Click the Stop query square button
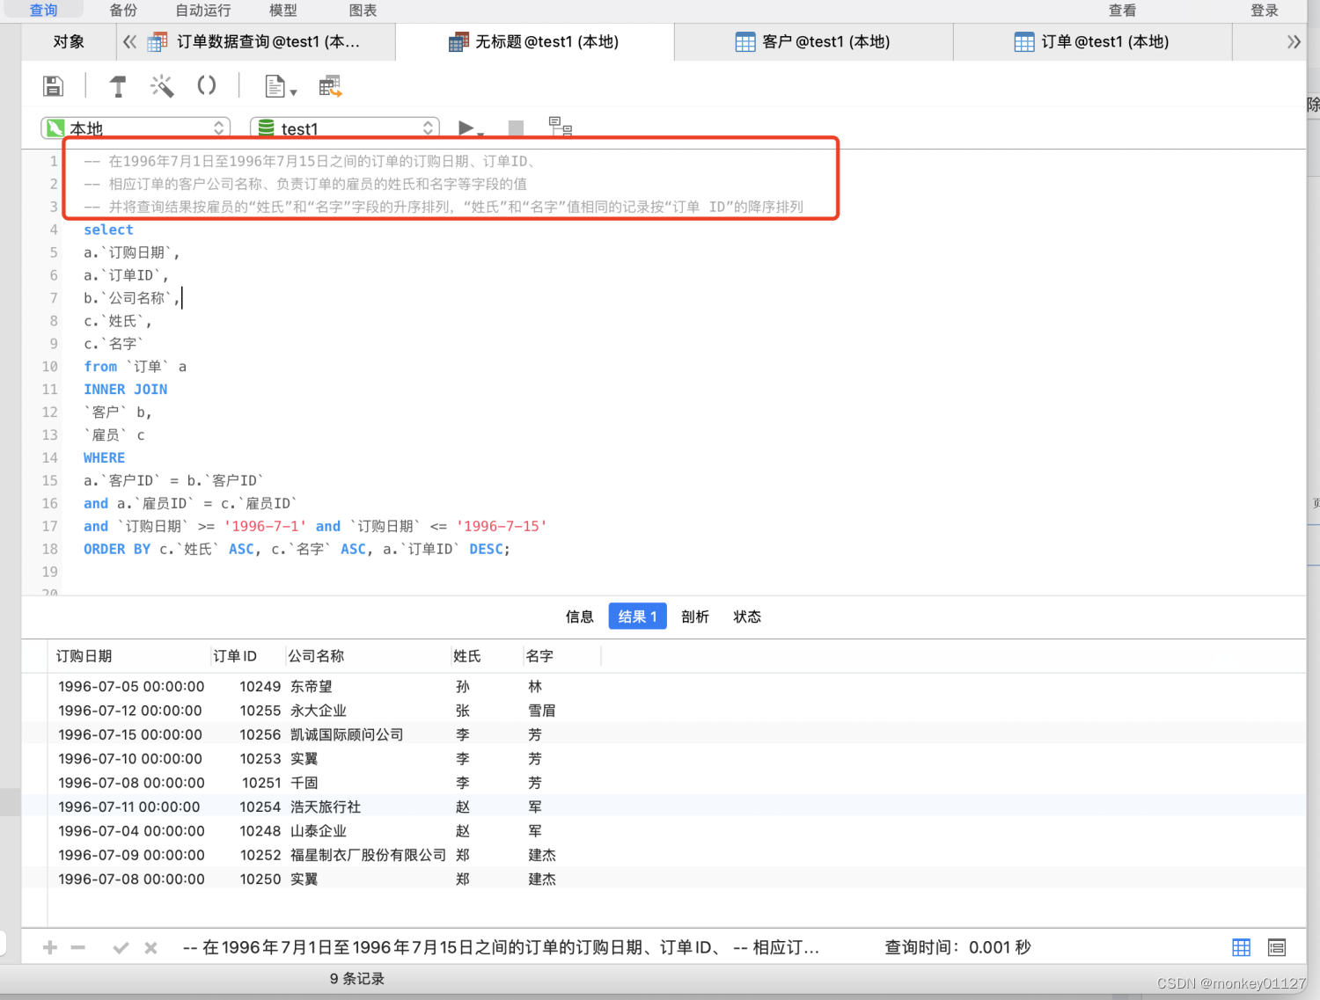Image resolution: width=1320 pixels, height=1000 pixels. click(517, 128)
